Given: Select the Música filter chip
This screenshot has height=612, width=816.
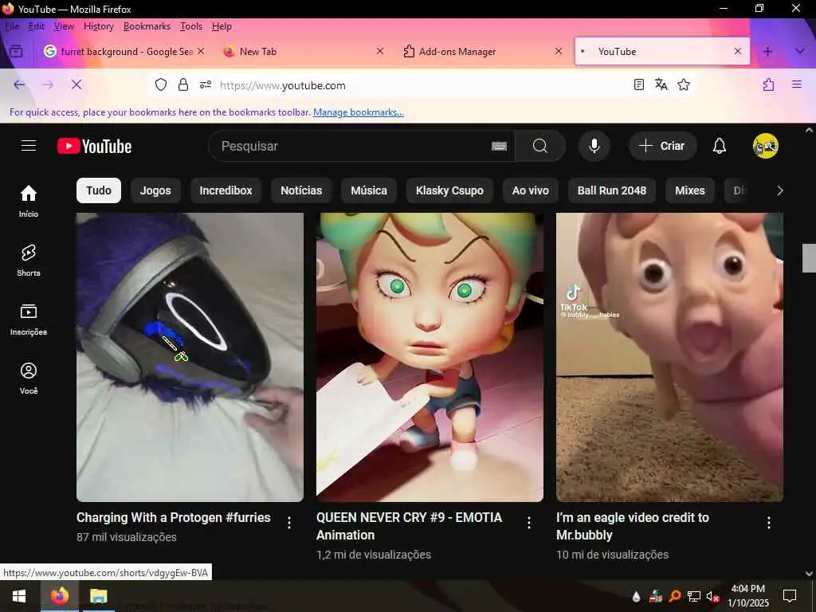Looking at the screenshot, I should (369, 190).
